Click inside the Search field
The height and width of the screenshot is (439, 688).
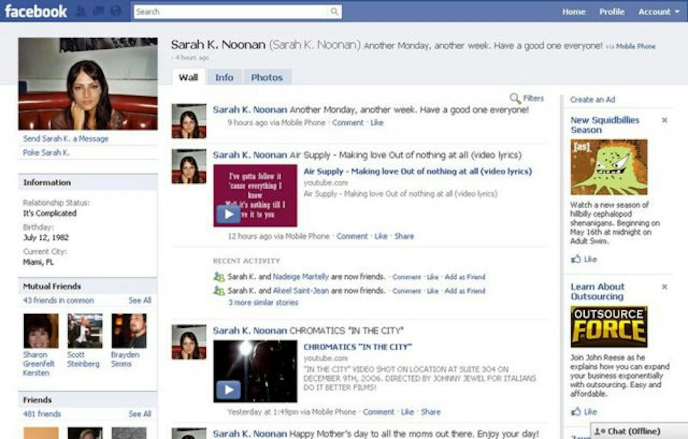223,12
